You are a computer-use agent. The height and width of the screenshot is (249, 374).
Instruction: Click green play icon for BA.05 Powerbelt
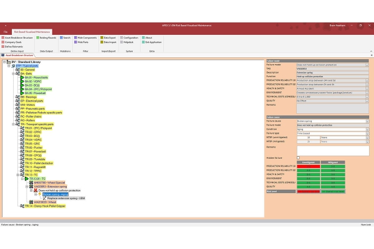(x=22, y=93)
